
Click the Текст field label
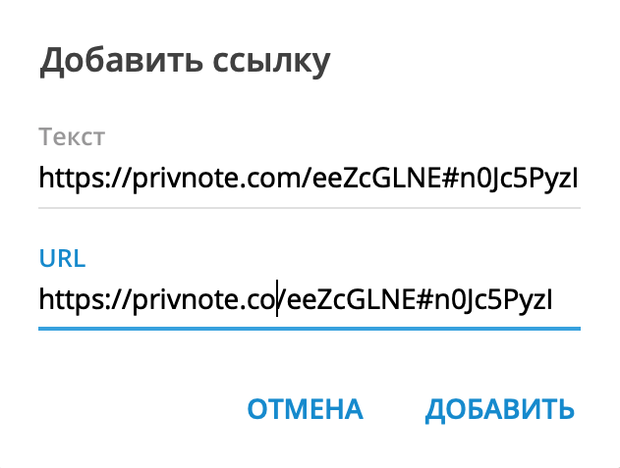click(71, 136)
